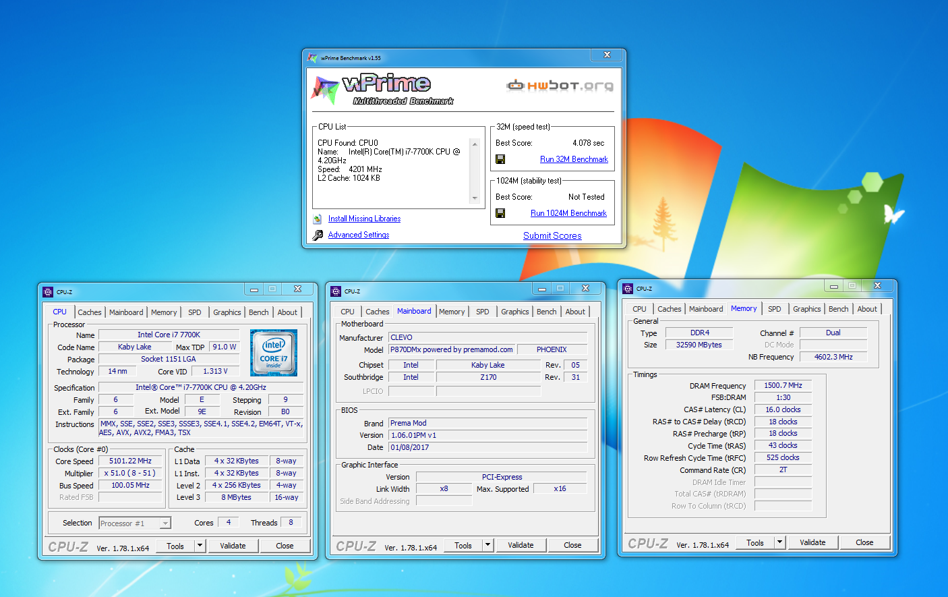
Task: Click Tools button in CPU window
Action: [x=175, y=546]
